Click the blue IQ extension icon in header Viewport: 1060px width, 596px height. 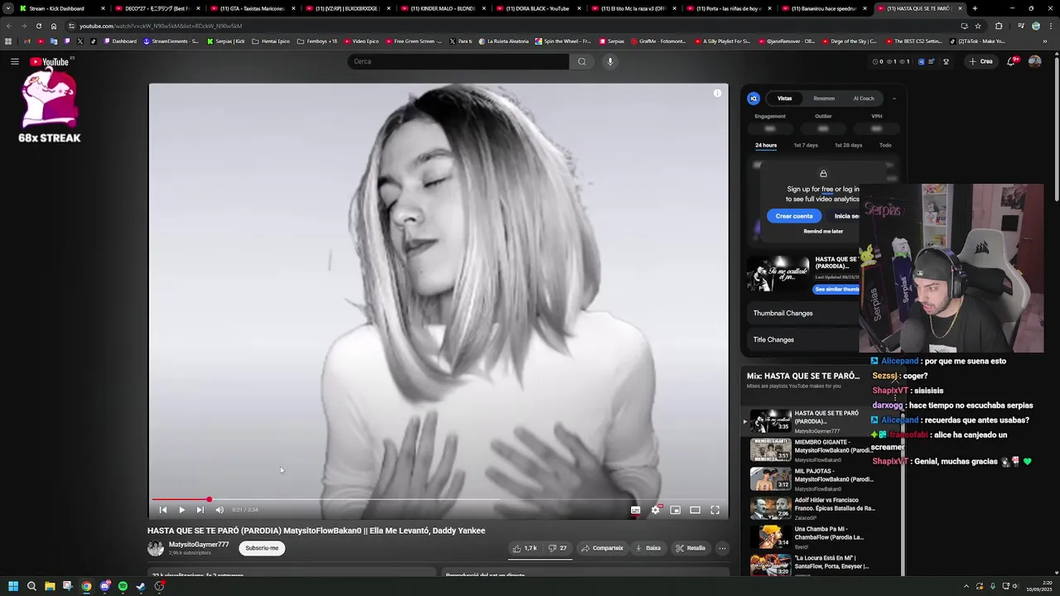pos(921,61)
